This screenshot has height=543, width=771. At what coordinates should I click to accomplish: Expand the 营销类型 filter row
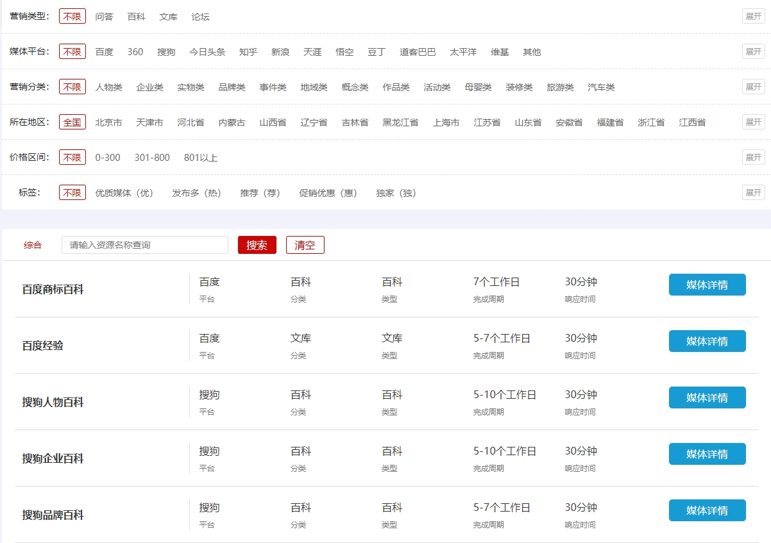(753, 16)
